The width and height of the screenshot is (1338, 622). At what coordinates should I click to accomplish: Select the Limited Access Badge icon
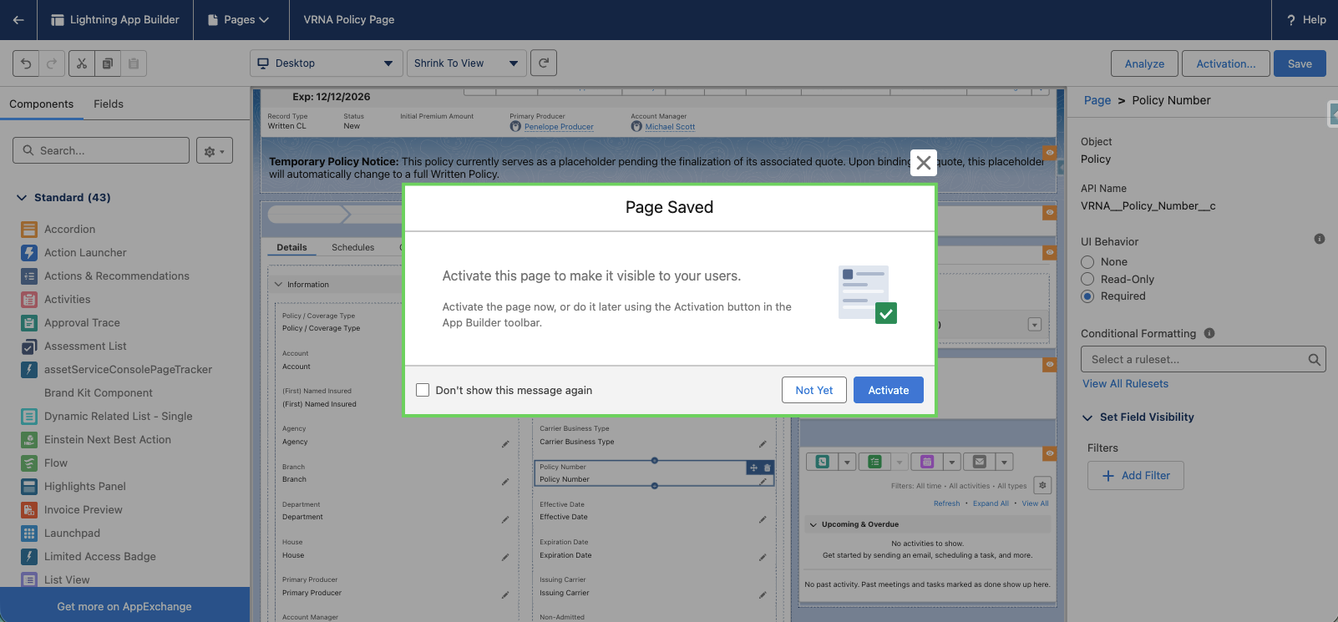click(x=29, y=557)
